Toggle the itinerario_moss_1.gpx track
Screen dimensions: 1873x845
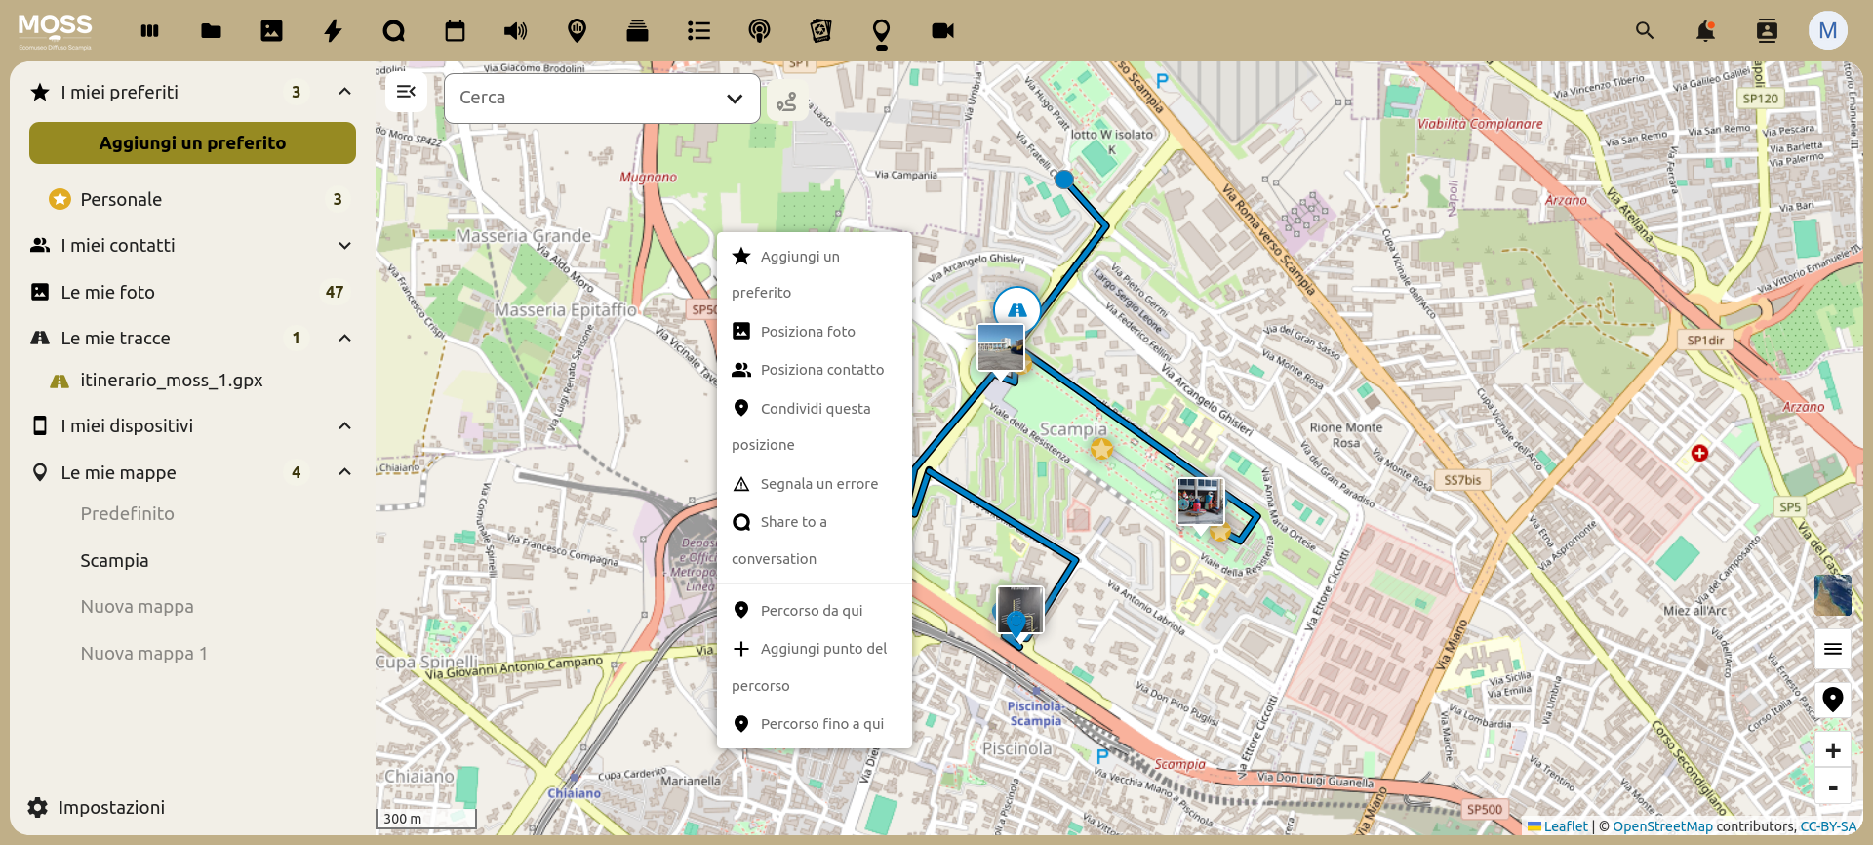[172, 381]
